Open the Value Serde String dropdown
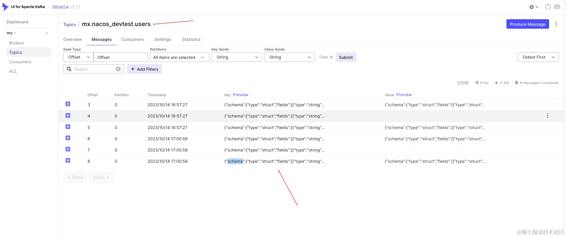 point(290,57)
